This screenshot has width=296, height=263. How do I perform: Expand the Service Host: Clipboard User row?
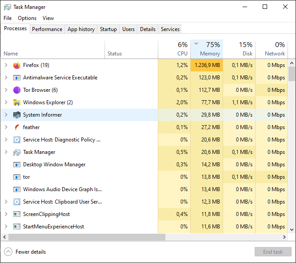6,202
